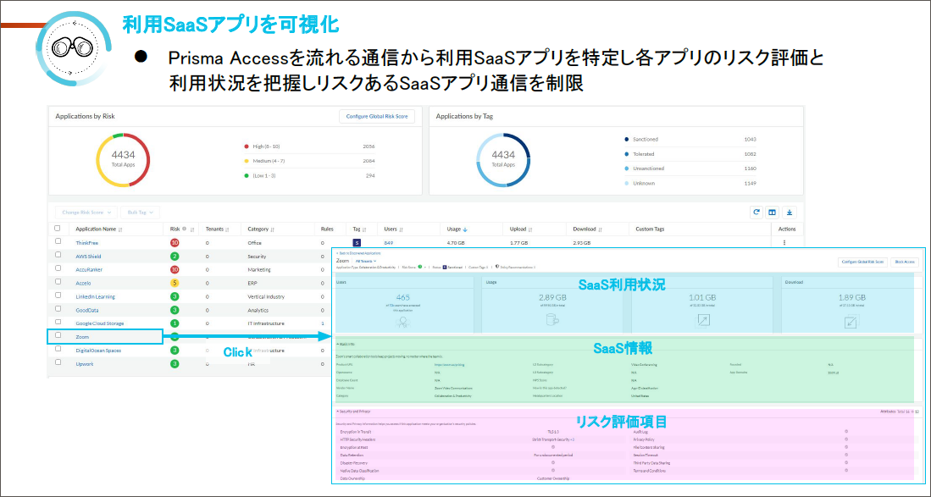Click the Block Access button
The image size is (931, 497).
coord(906,262)
